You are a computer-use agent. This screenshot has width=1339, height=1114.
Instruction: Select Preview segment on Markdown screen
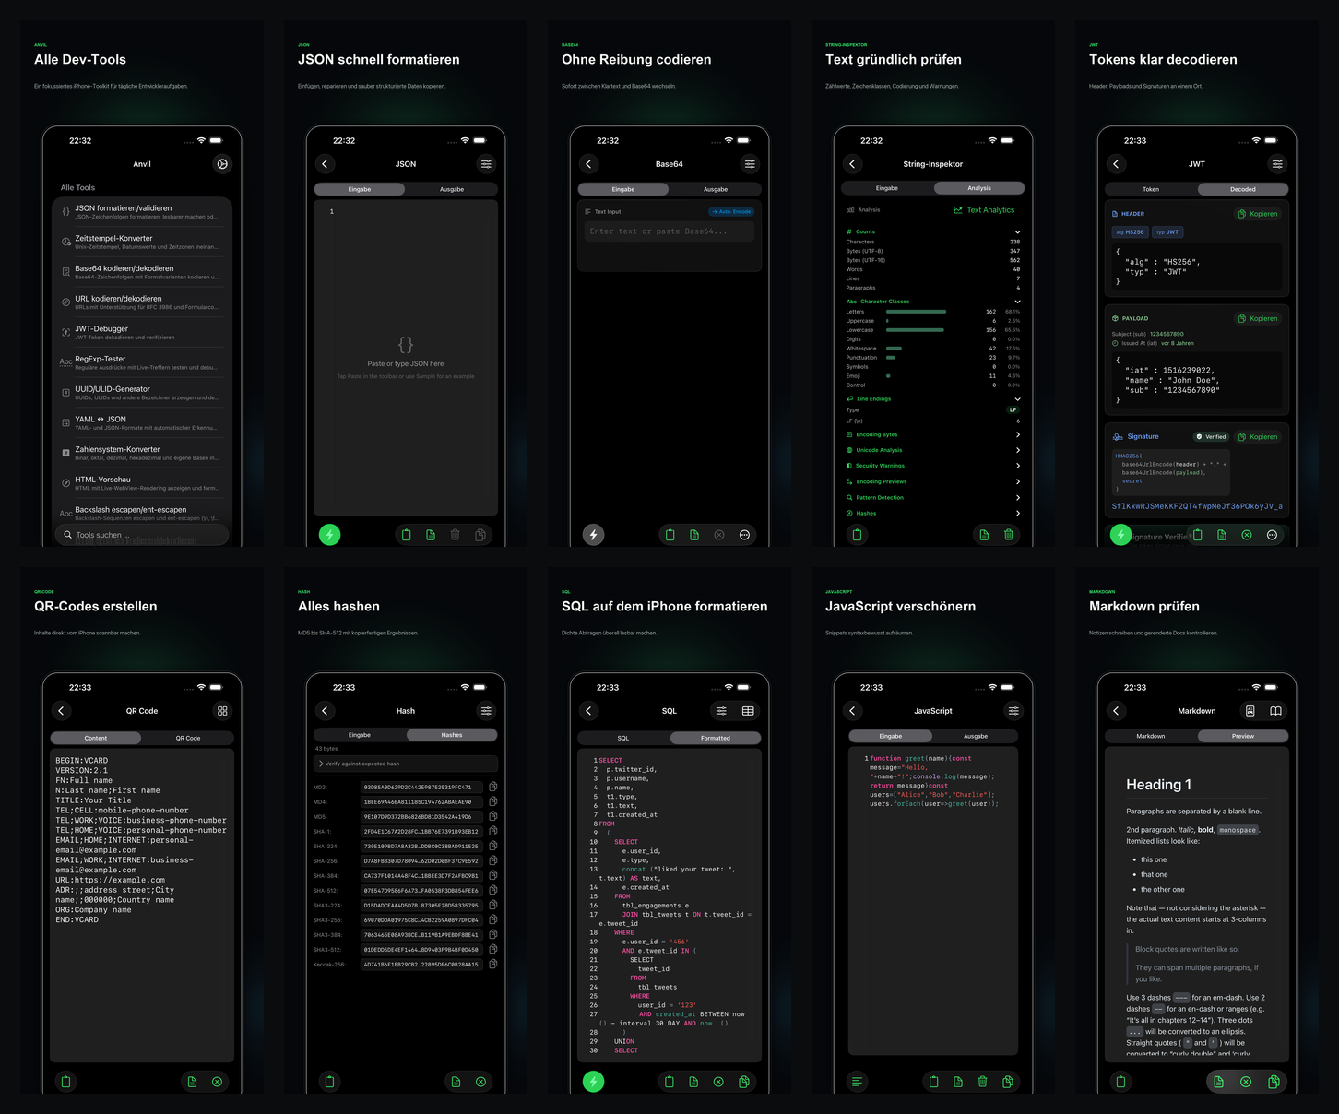pos(1243,736)
